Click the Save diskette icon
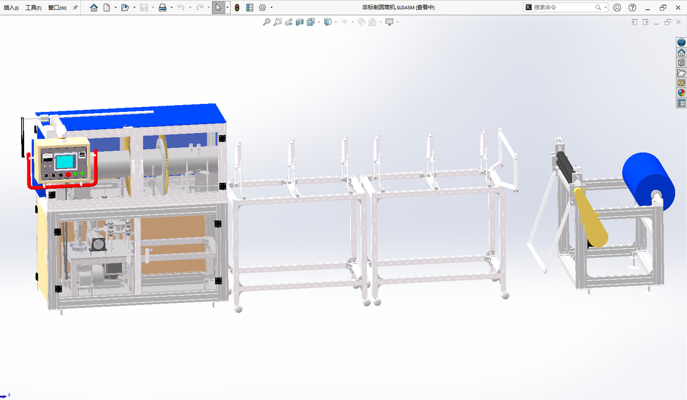This screenshot has width=687, height=400. pos(144,7)
